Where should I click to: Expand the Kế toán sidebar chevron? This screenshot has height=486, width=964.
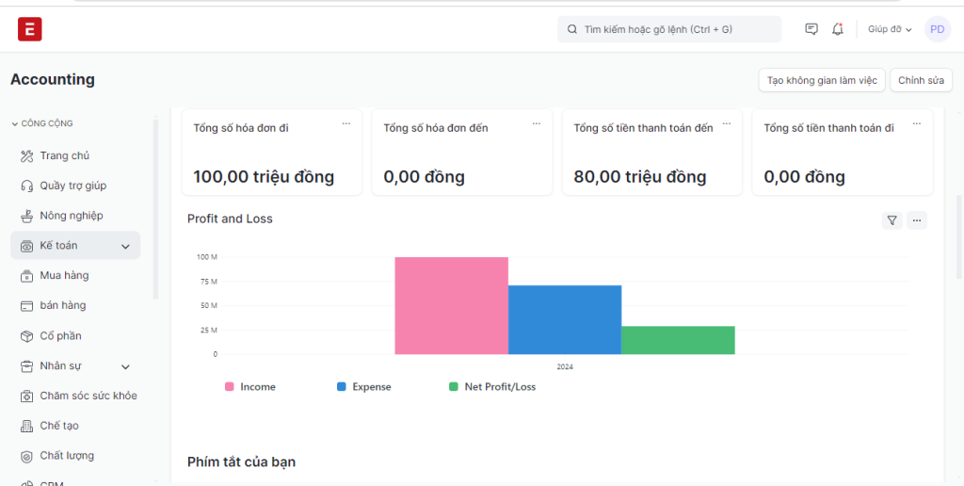(x=125, y=247)
